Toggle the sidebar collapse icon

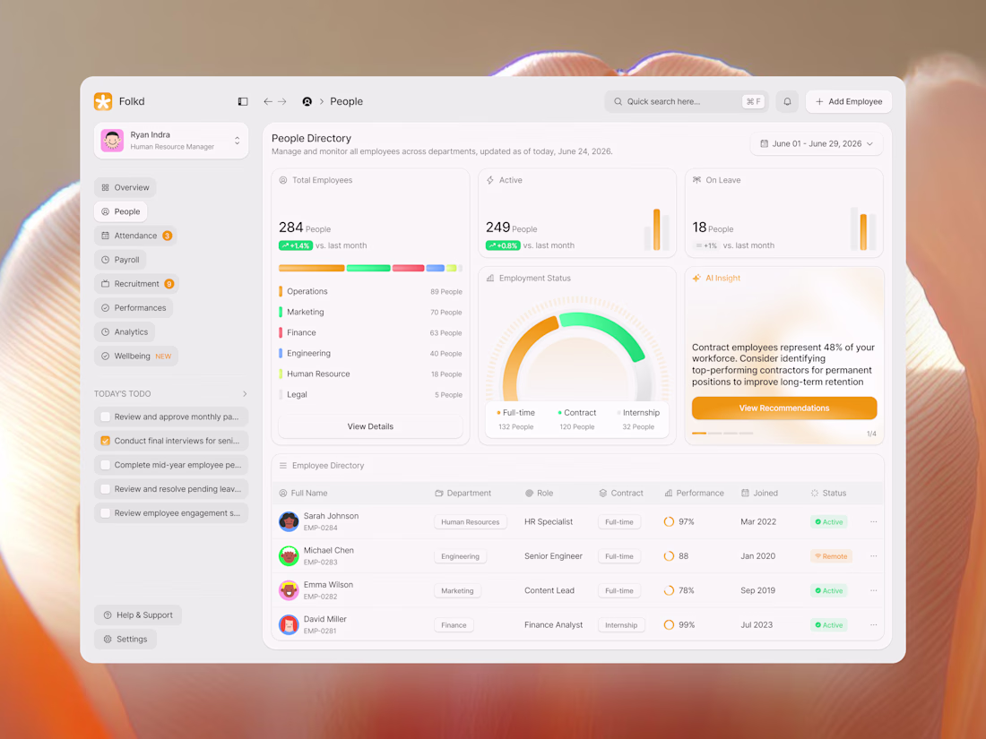[243, 101]
